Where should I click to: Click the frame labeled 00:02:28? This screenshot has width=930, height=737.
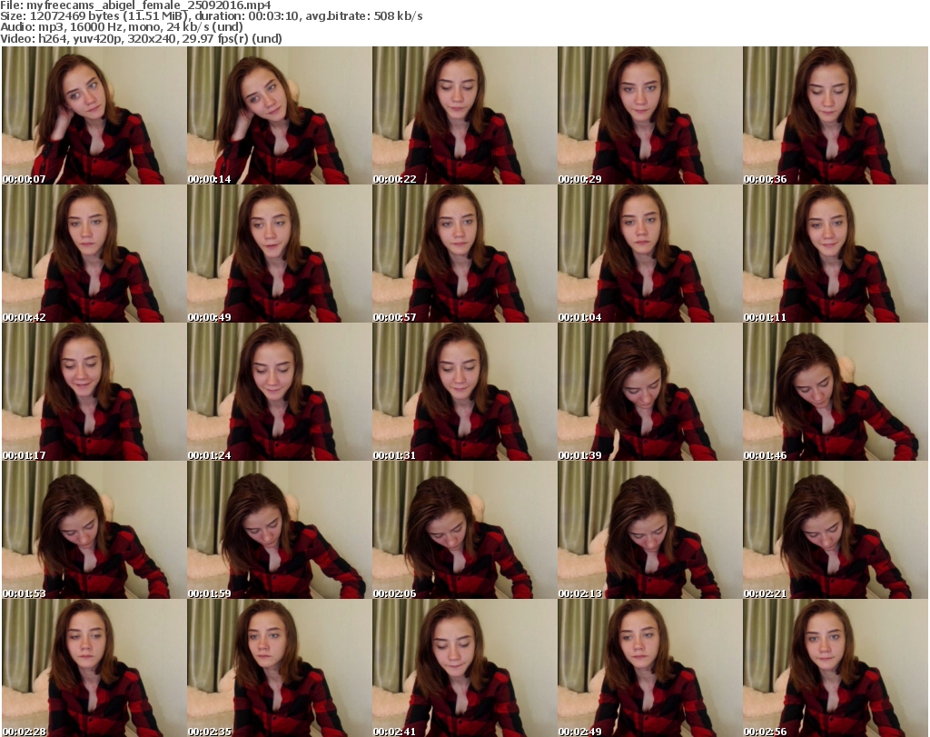(x=94, y=668)
